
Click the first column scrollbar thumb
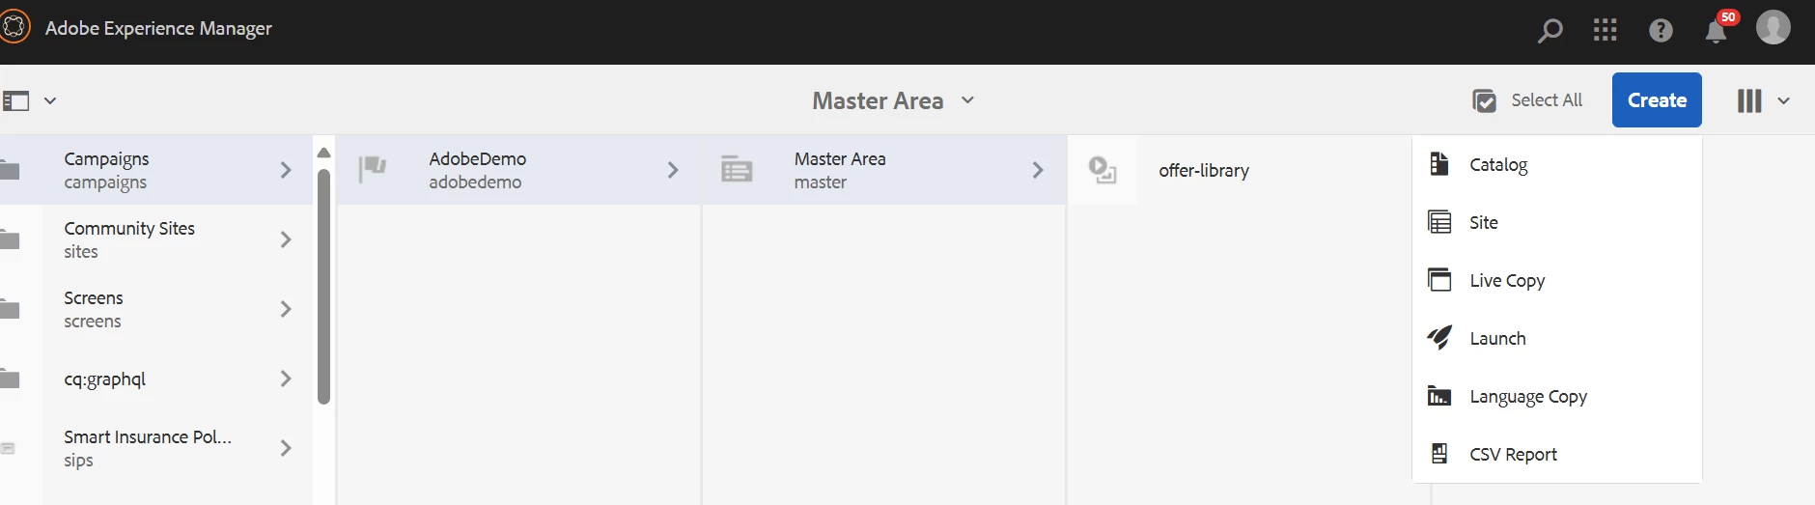pos(323,286)
